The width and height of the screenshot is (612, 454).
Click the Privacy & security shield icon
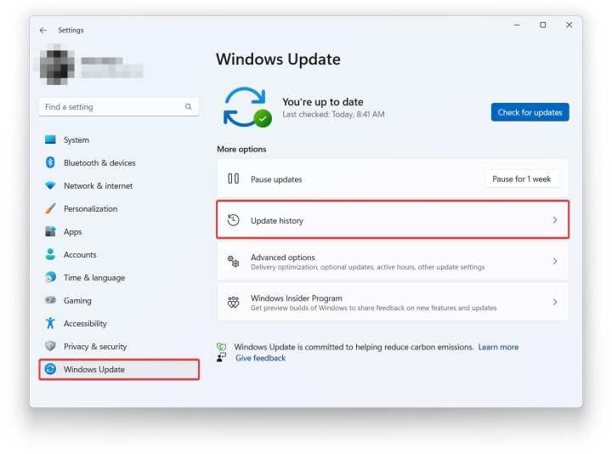tap(50, 347)
